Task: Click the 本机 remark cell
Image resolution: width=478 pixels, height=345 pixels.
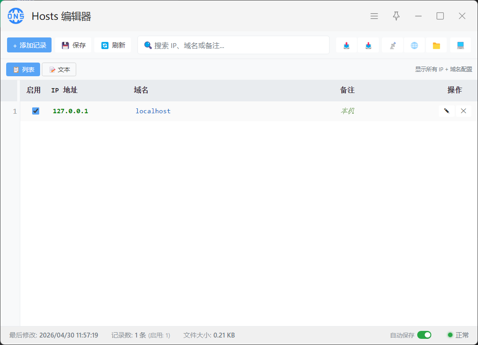Action: (x=348, y=111)
